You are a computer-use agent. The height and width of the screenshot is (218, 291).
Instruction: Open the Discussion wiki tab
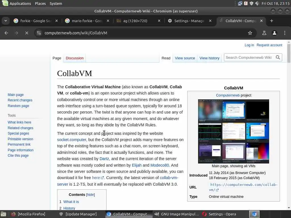point(75,58)
